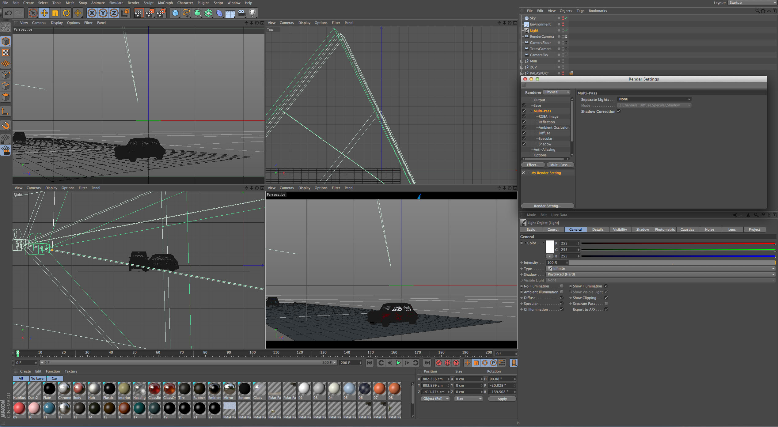
Task: Click the Apply button in coordinates
Action: pos(502,399)
